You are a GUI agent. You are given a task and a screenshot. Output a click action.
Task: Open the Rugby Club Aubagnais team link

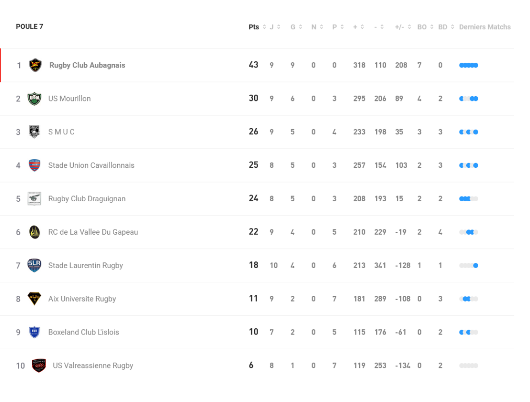click(87, 65)
